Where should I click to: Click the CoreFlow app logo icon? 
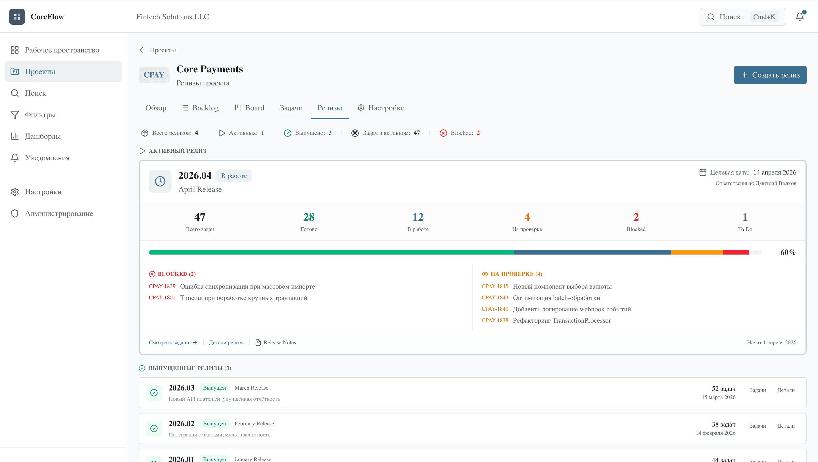coord(16,16)
